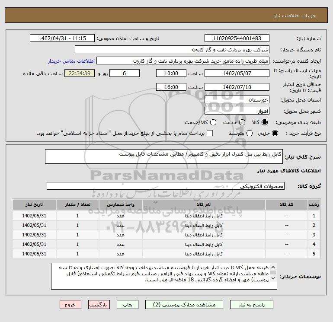Click the countdown timer 22:34:39
This screenshot has width=333, height=322.
click(80, 73)
